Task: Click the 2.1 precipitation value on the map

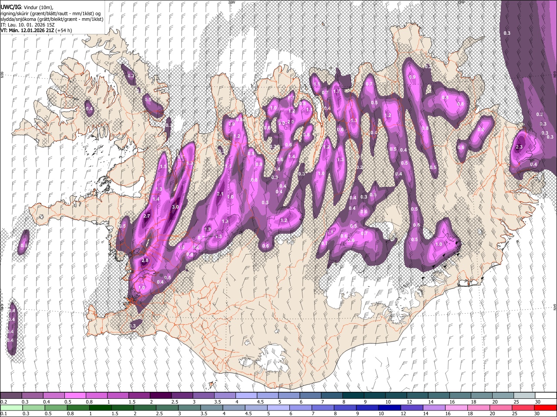Action: coord(220,194)
